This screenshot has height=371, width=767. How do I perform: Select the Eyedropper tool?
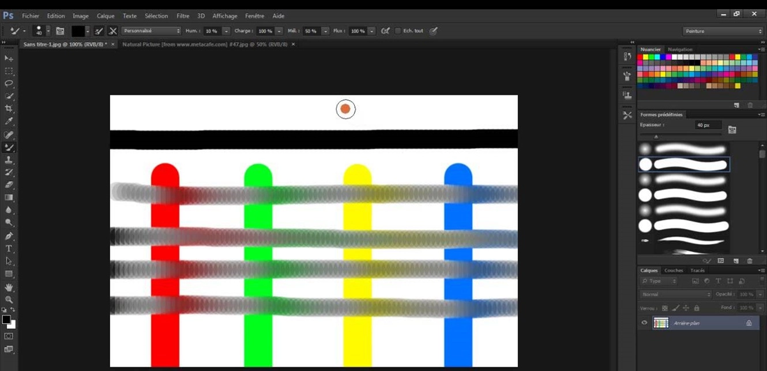point(9,122)
